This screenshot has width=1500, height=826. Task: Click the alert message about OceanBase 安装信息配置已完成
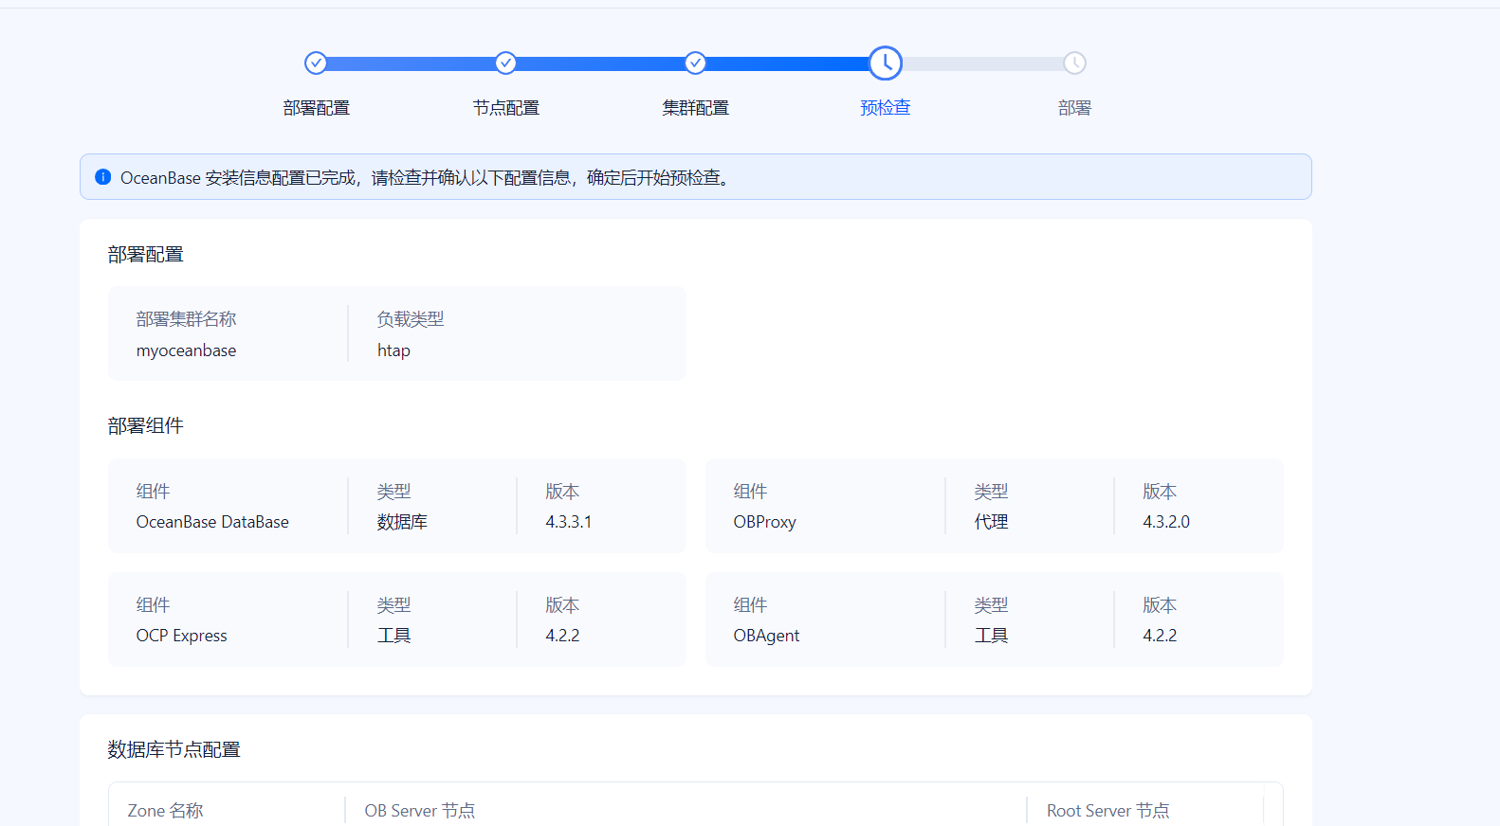426,178
